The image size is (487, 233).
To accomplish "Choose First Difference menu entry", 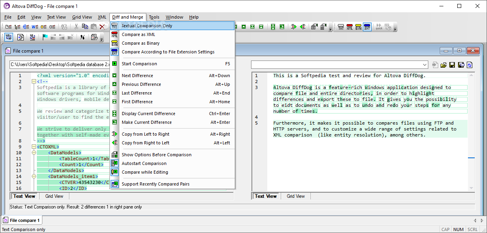I will click(x=173, y=102).
